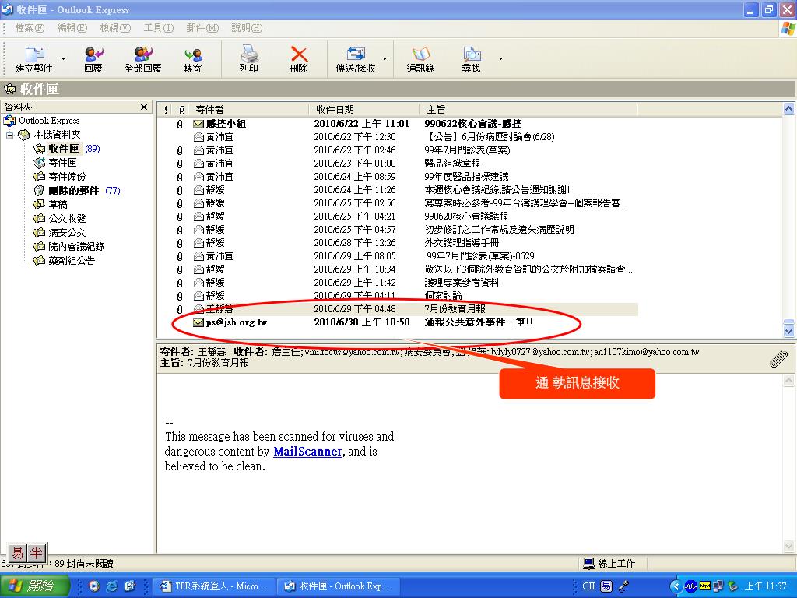Select the 藥劑組公告 folder
Image resolution: width=797 pixels, height=598 pixels.
tap(64, 260)
